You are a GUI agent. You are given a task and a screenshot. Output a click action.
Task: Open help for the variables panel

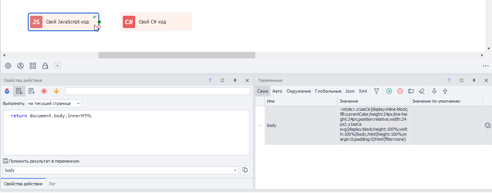point(449,80)
